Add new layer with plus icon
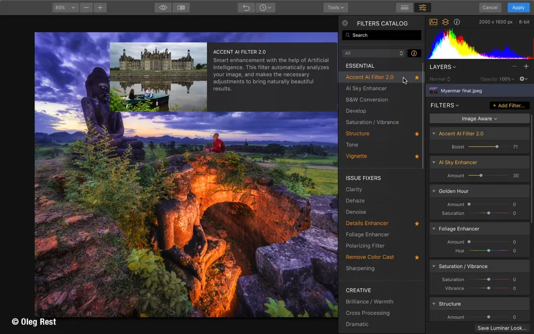The image size is (534, 334). tap(526, 66)
